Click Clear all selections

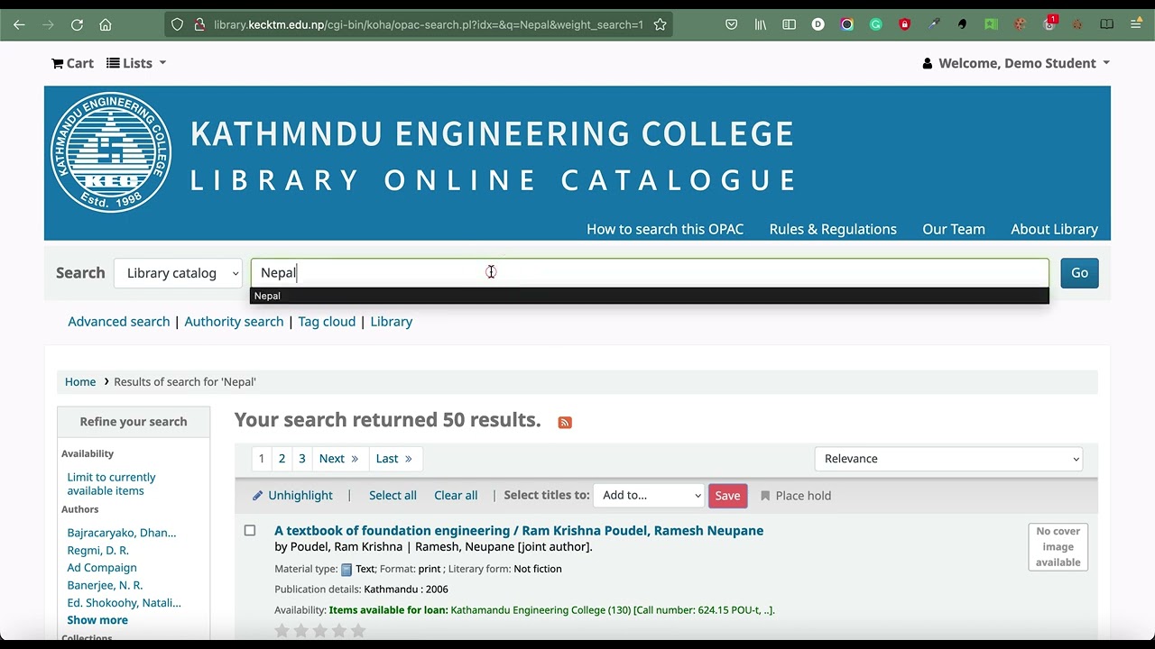pyautogui.click(x=456, y=496)
